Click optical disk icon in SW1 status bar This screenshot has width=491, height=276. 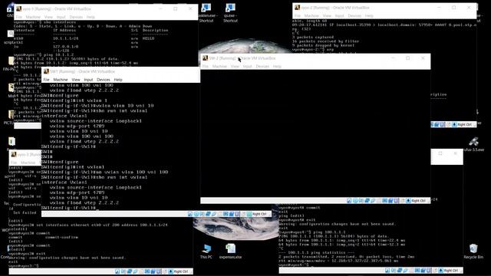(196, 214)
